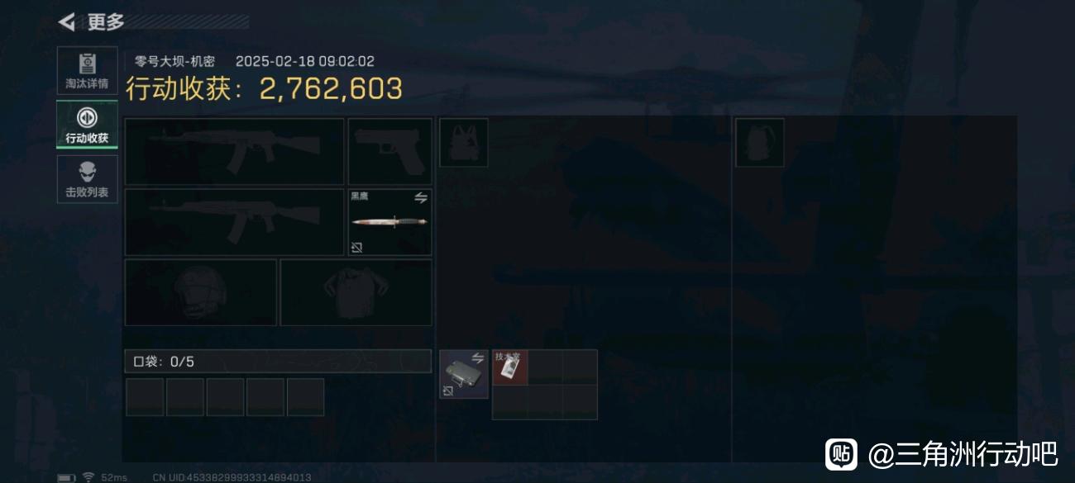This screenshot has height=483, width=1075.
Task: Select the second primary rifle slot
Action: pos(234,222)
